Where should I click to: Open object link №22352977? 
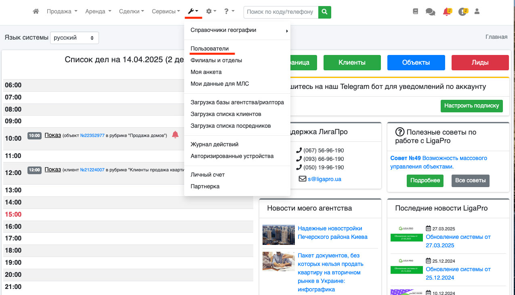(x=92, y=136)
